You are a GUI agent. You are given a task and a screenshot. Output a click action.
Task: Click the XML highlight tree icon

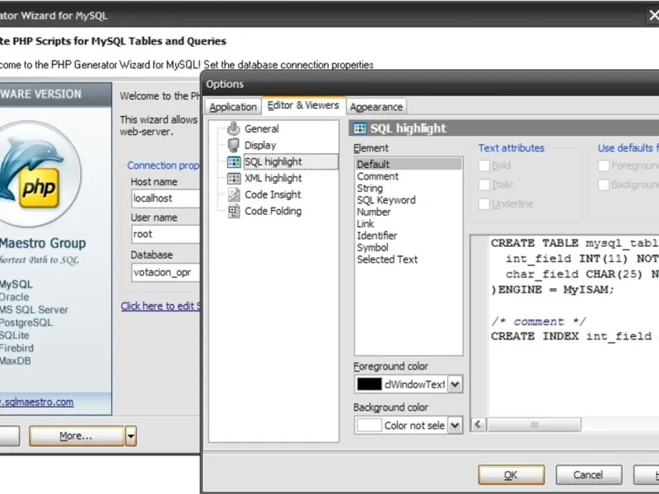[234, 178]
